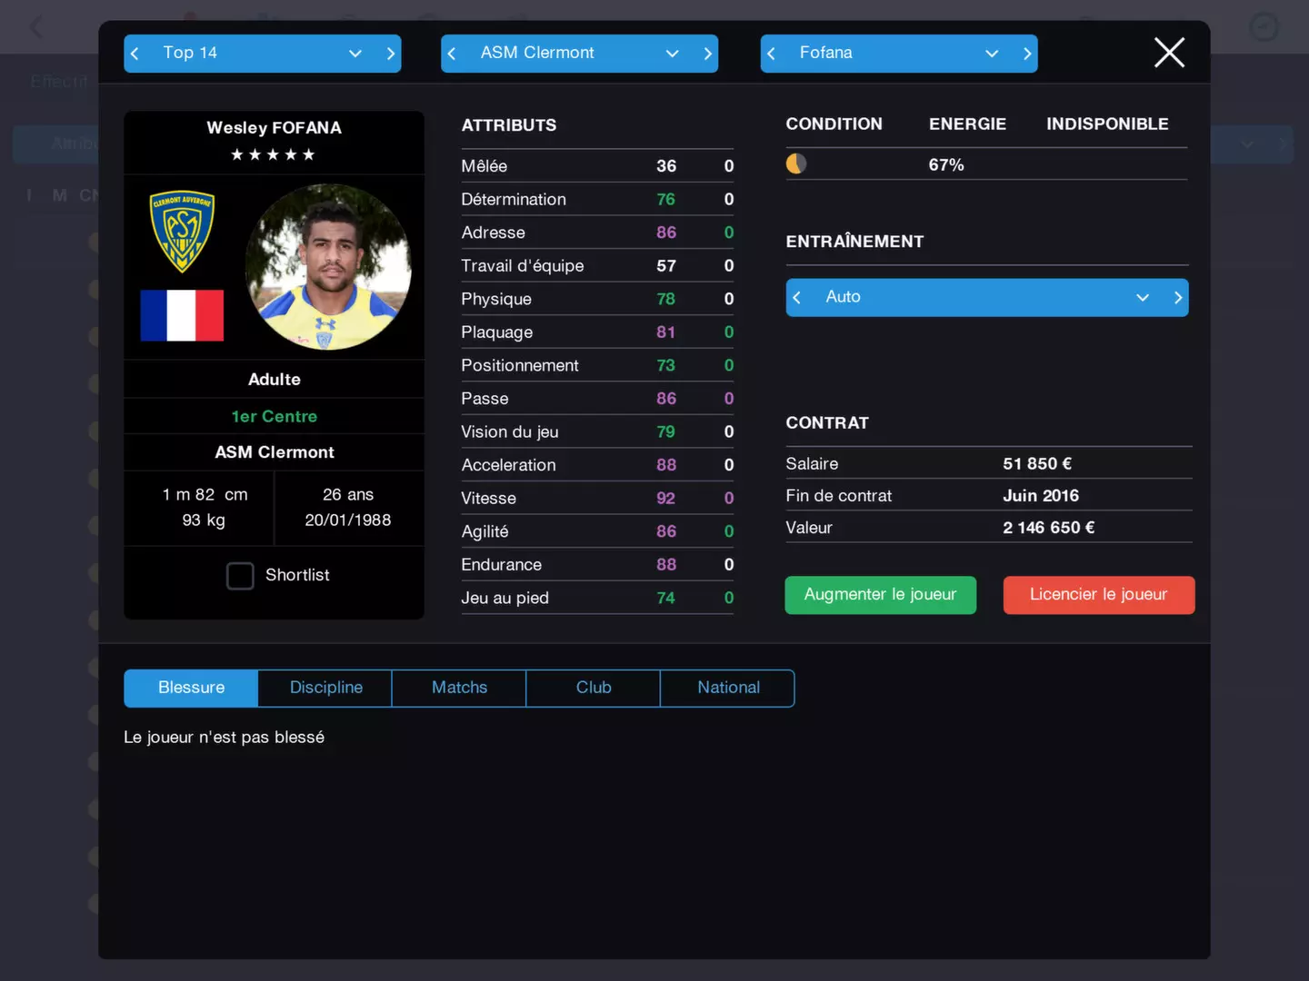Expand the Top 14 league dropdown

[263, 54]
